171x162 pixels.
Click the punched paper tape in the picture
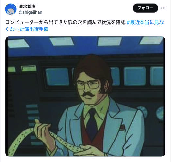point(43,141)
